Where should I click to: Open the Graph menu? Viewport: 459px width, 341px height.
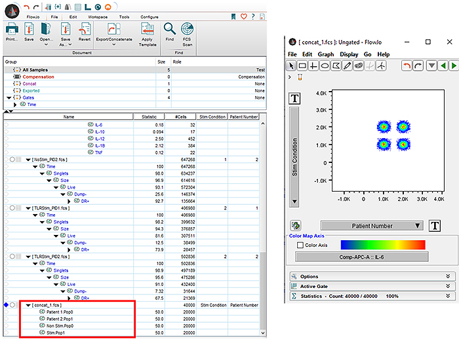(x=326, y=54)
